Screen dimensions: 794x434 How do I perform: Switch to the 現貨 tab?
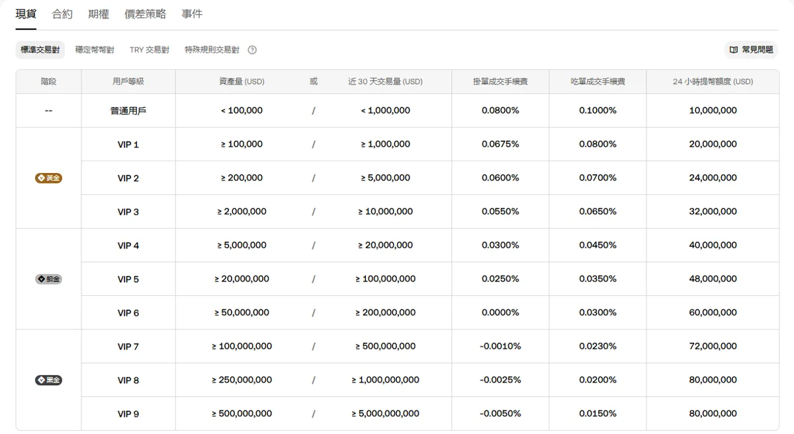click(26, 14)
